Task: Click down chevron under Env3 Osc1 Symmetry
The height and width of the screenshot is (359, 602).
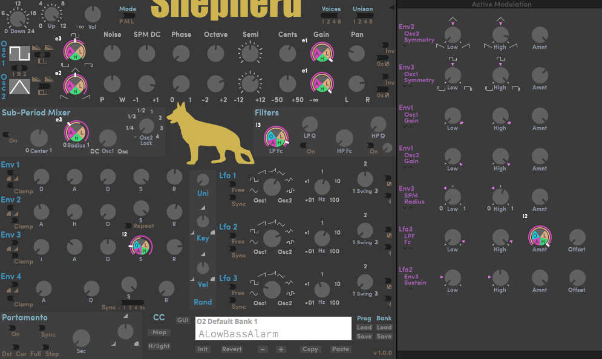Action: click(405, 86)
